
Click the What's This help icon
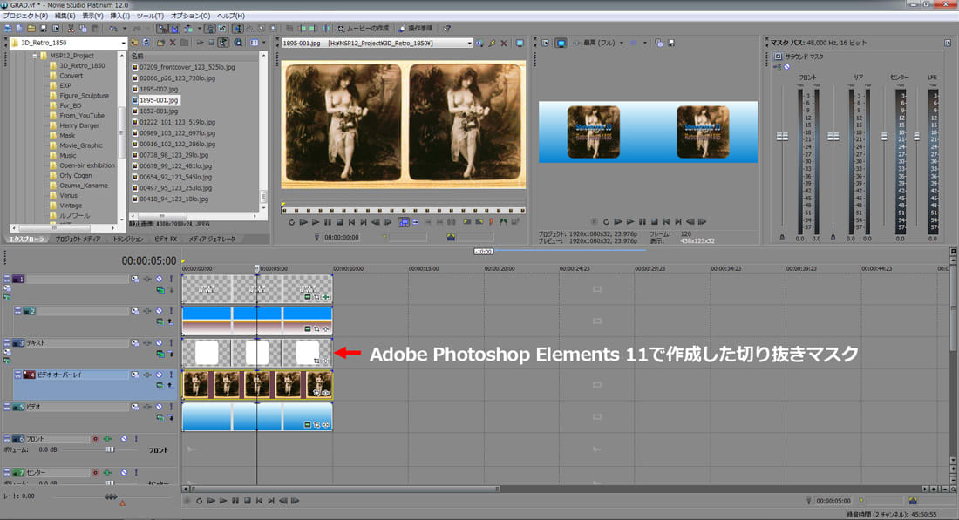(447, 29)
